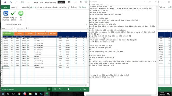Switch to Page Layout view
Viewport: 172px width, 96px height.
point(55,89)
